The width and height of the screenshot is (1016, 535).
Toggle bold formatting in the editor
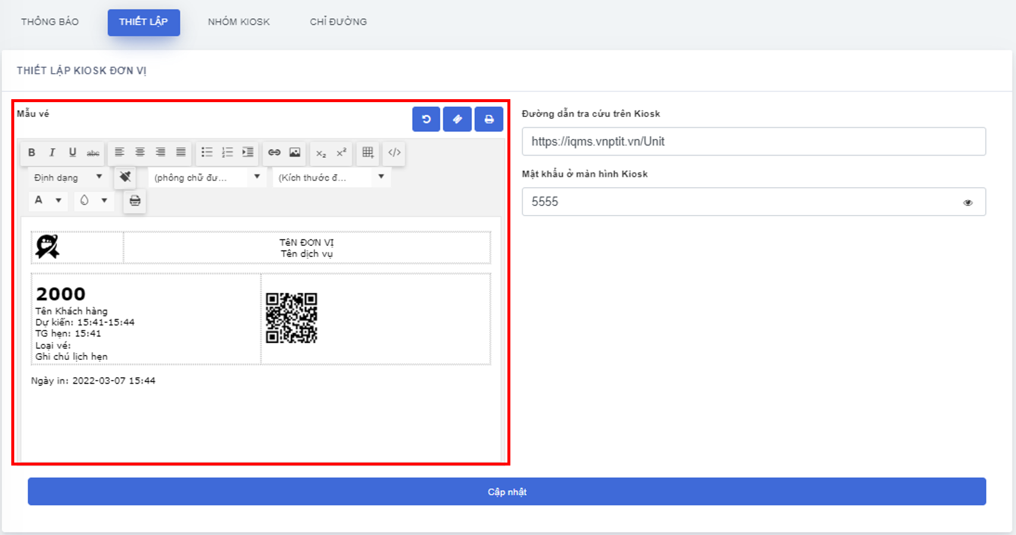pyautogui.click(x=31, y=153)
